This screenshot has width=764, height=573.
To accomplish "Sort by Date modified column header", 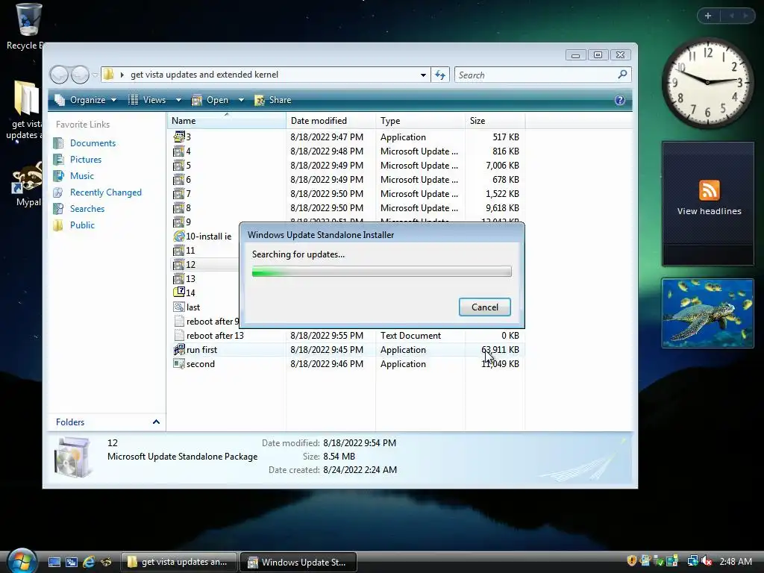I will (331, 120).
